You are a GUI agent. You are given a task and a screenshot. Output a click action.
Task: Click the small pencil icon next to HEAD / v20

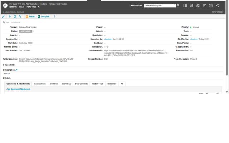pos(39,7)
